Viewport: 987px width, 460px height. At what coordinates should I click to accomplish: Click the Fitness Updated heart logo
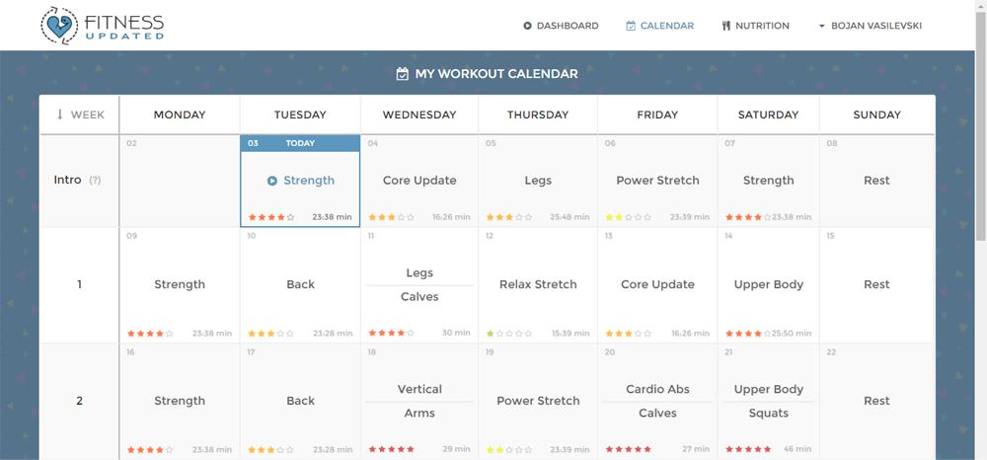coord(59,26)
